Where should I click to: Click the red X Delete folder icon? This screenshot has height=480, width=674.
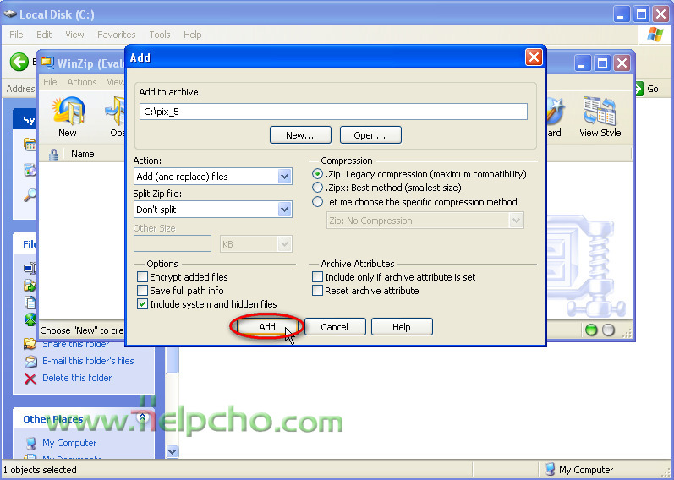tap(30, 379)
